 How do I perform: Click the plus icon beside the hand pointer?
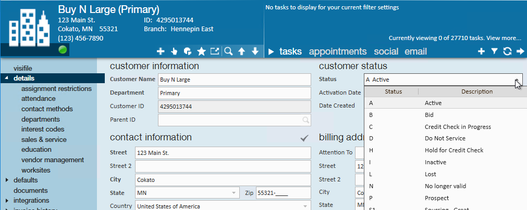click(161, 51)
